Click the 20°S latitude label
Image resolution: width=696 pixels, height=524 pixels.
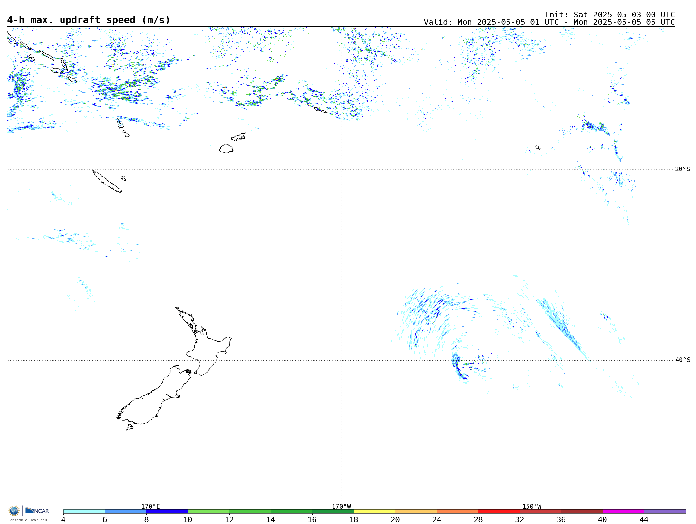click(683, 169)
